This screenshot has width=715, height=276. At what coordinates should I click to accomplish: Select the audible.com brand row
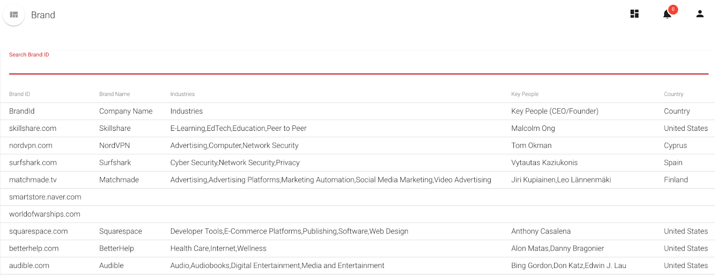(357, 266)
